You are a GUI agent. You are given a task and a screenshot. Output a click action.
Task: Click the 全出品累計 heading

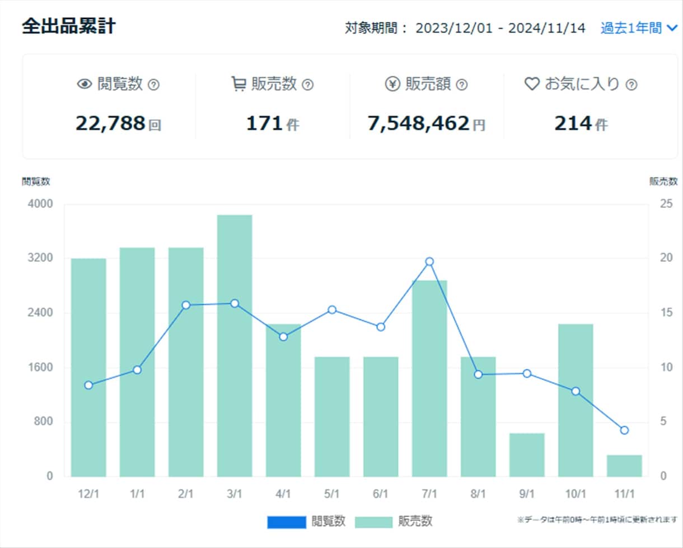69,26
